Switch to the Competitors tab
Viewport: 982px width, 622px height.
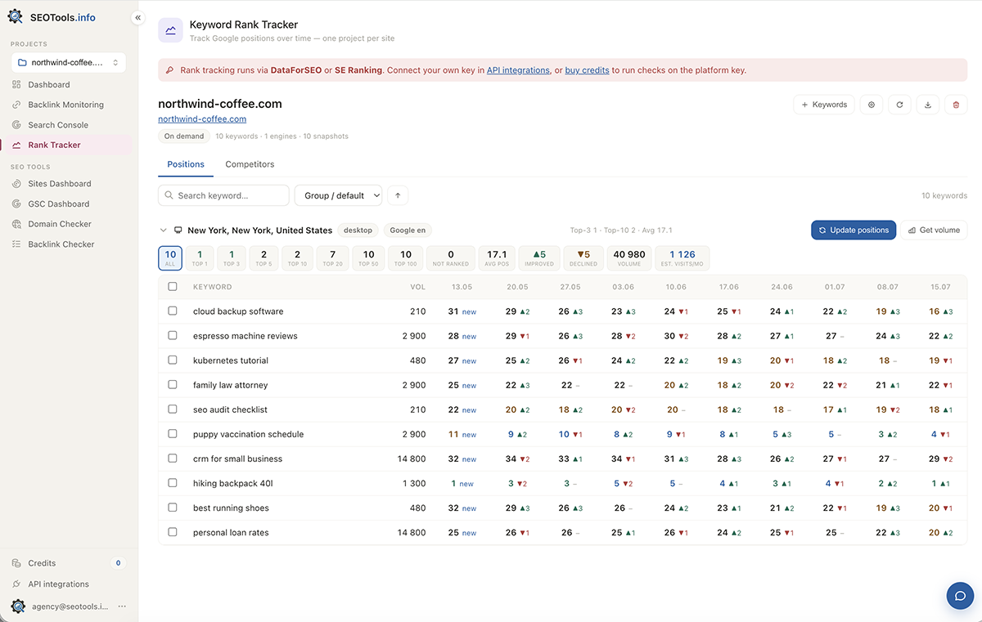tap(250, 164)
